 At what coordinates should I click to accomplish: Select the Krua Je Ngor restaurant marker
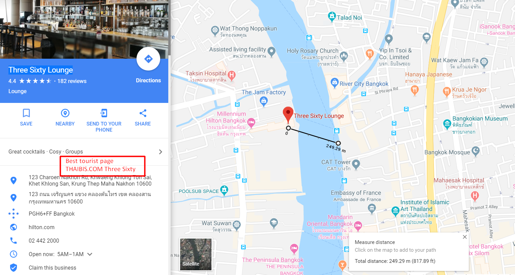pyautogui.click(x=447, y=91)
